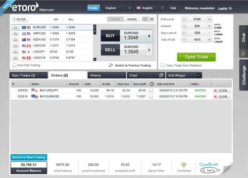Image resolution: width=248 pixels, height=178 pixels.
Task: Click the OpenBook is here logo
Action: (x=209, y=168)
